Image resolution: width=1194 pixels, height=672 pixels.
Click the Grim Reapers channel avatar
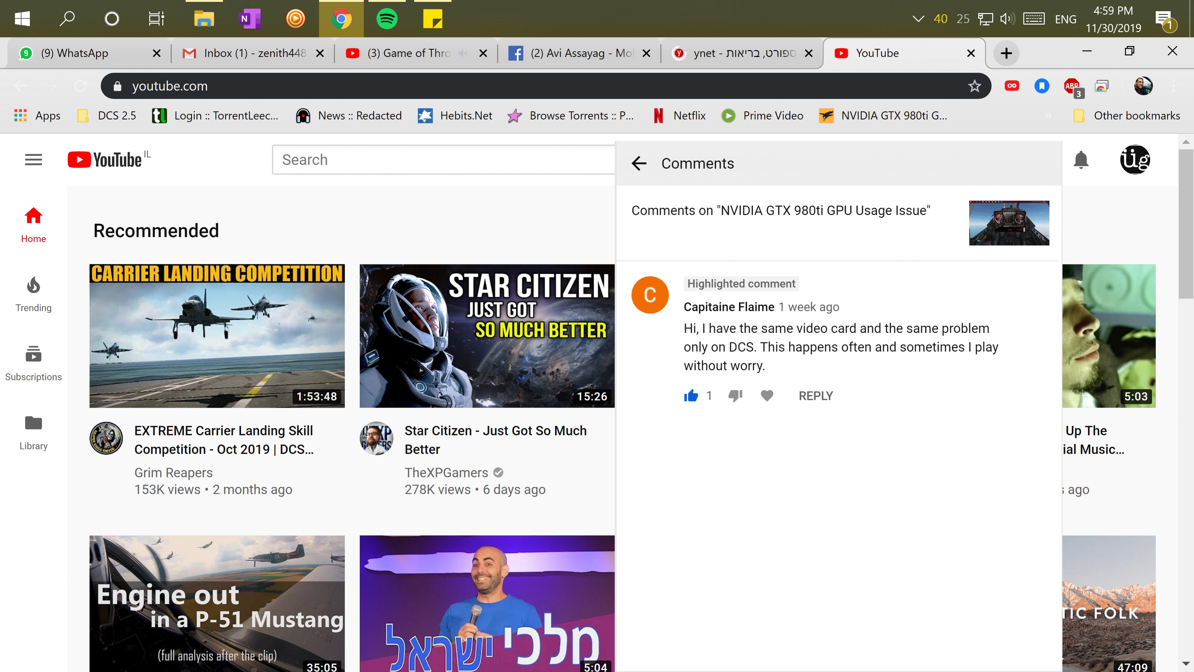point(106,438)
